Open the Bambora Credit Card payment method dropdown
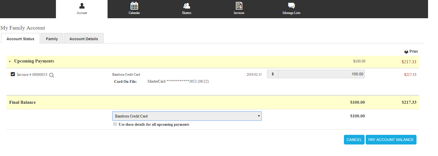Viewport: 438px width, 156px height. [187, 116]
